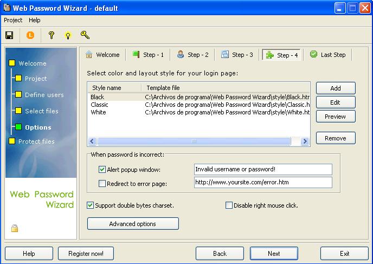The image size is (373, 264).
Task: Open help via the question mark icon
Action: (51, 35)
